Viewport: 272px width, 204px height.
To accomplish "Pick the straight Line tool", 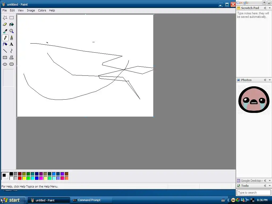I will click(x=5, y=51).
